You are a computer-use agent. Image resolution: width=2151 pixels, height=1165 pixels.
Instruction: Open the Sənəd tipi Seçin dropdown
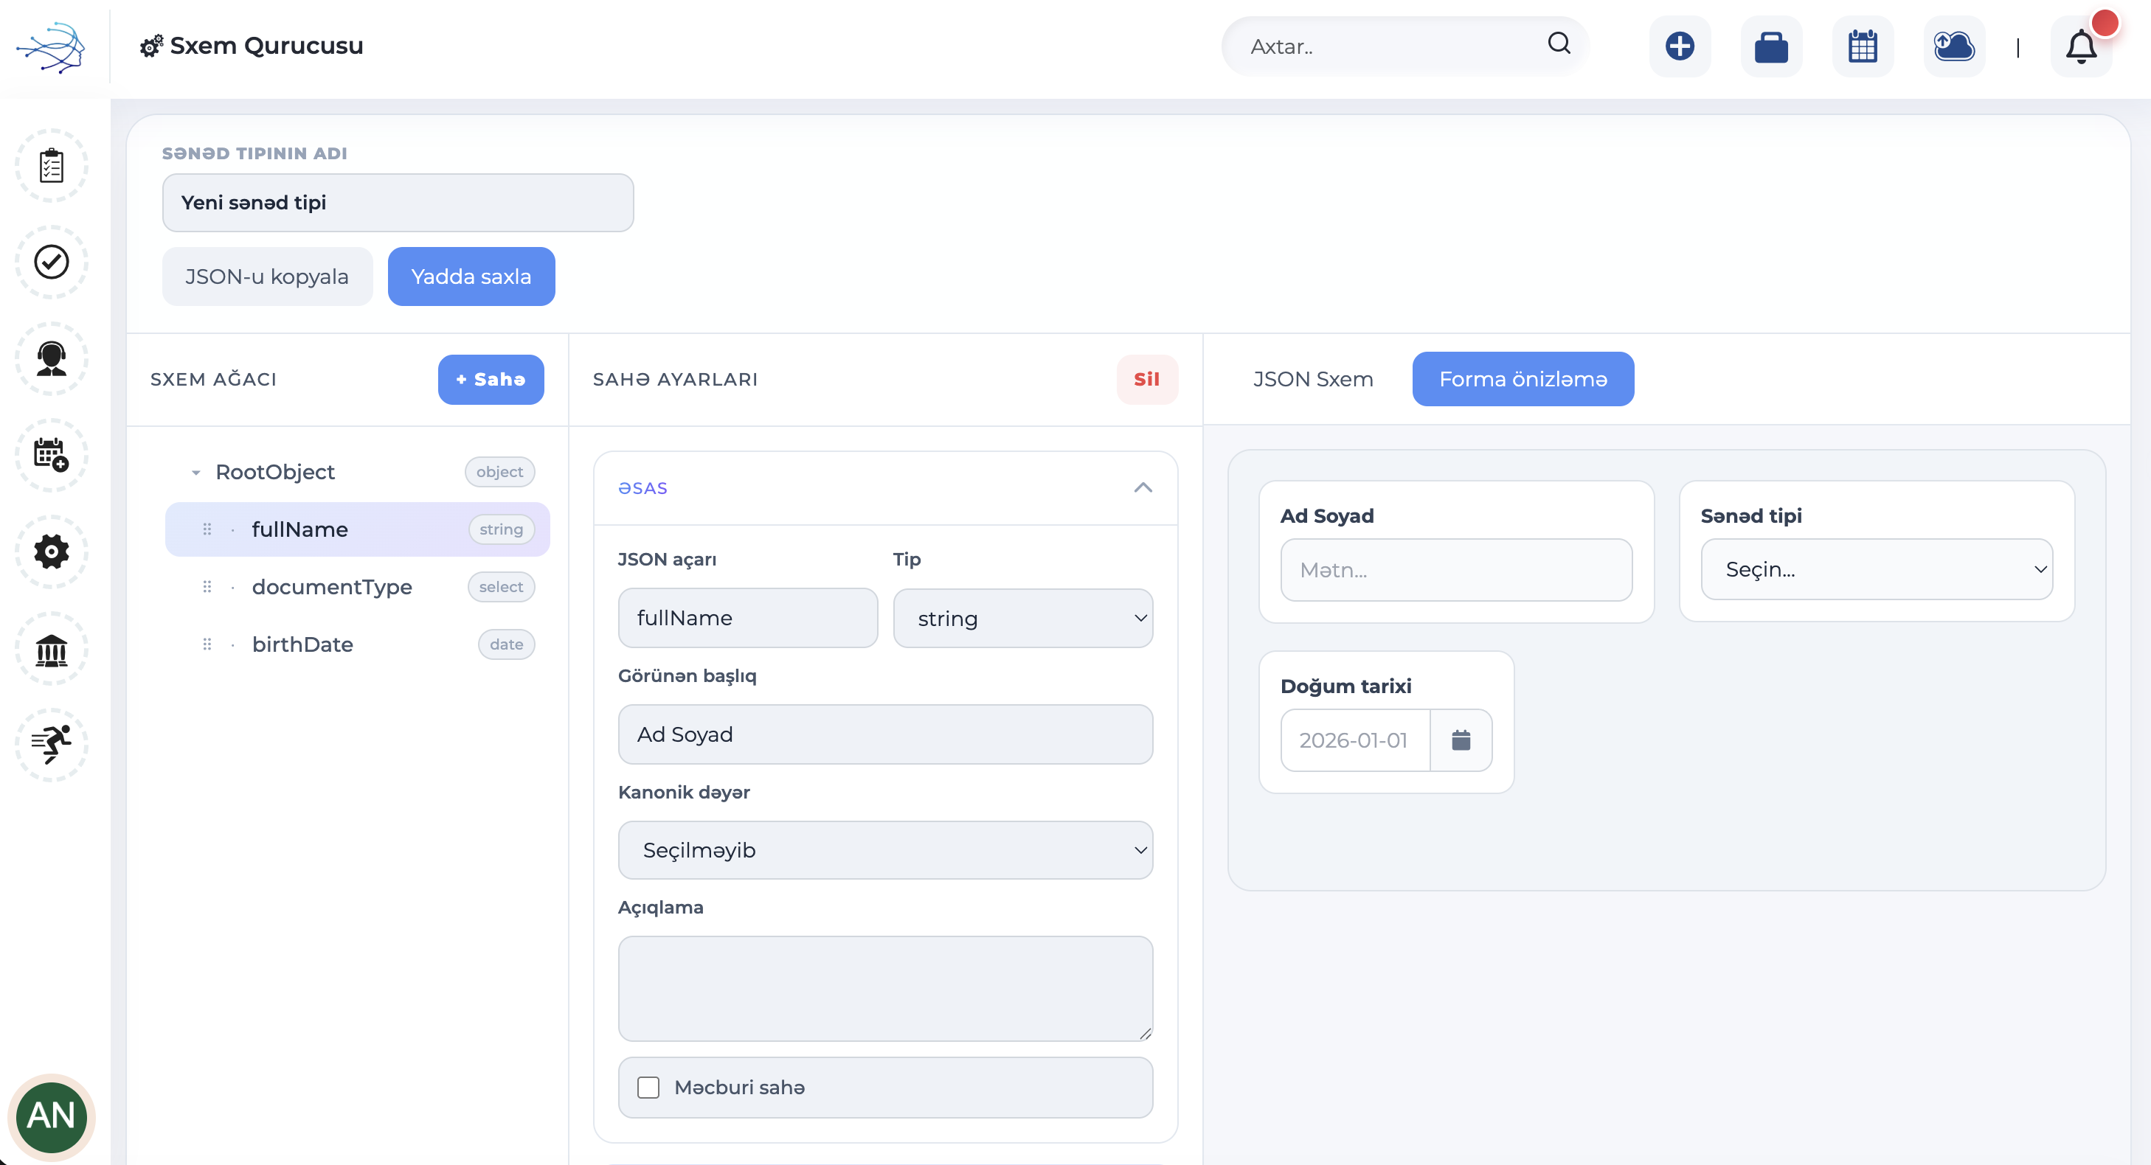tap(1877, 569)
